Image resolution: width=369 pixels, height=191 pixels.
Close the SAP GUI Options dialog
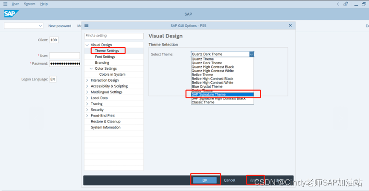(x=290, y=26)
